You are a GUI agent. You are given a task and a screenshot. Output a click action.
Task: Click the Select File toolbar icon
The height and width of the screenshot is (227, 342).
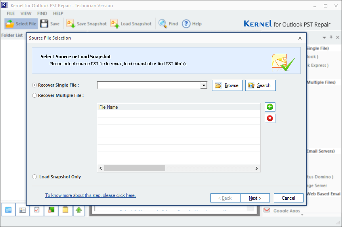pos(10,24)
